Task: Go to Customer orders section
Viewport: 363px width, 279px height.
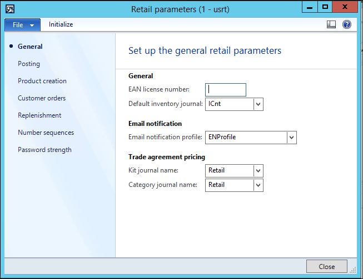Action: pyautogui.click(x=42, y=98)
